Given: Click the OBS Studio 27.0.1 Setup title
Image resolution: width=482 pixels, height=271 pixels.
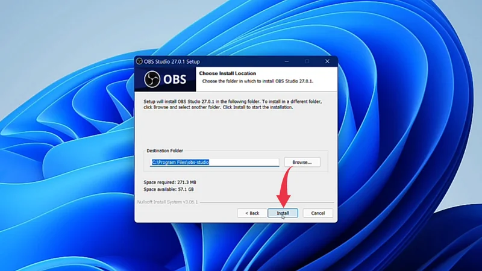Looking at the screenshot, I should point(171,61).
